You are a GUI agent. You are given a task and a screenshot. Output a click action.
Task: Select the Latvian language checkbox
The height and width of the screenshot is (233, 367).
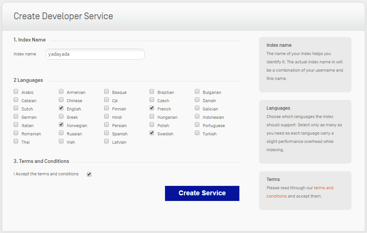pos(106,141)
